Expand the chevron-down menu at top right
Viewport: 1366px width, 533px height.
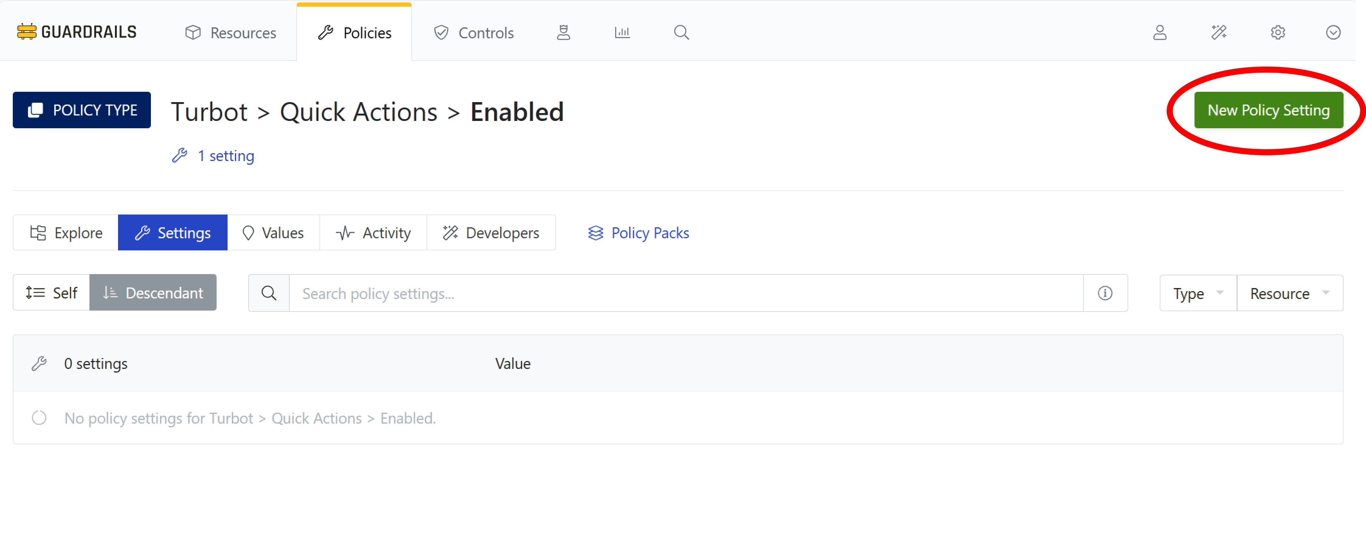(x=1333, y=32)
